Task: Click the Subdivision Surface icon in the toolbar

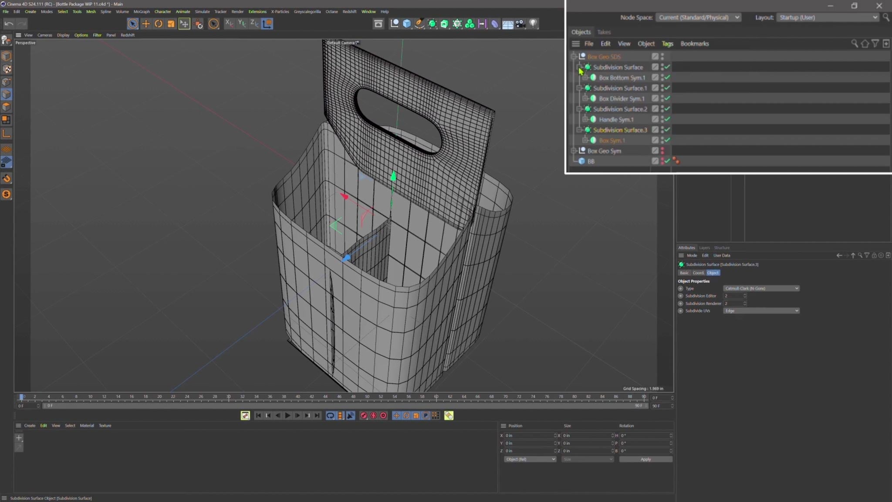Action: click(432, 24)
